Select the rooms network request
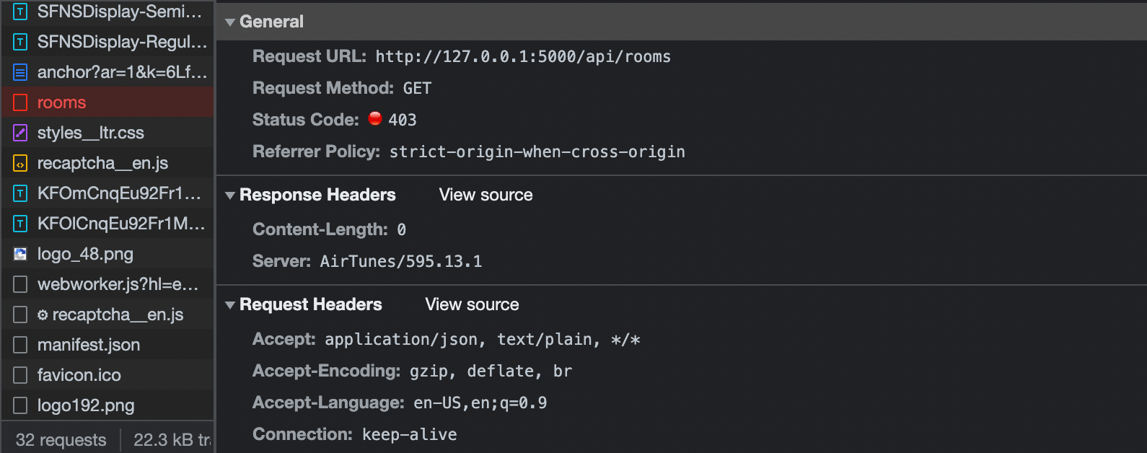 [x=61, y=102]
